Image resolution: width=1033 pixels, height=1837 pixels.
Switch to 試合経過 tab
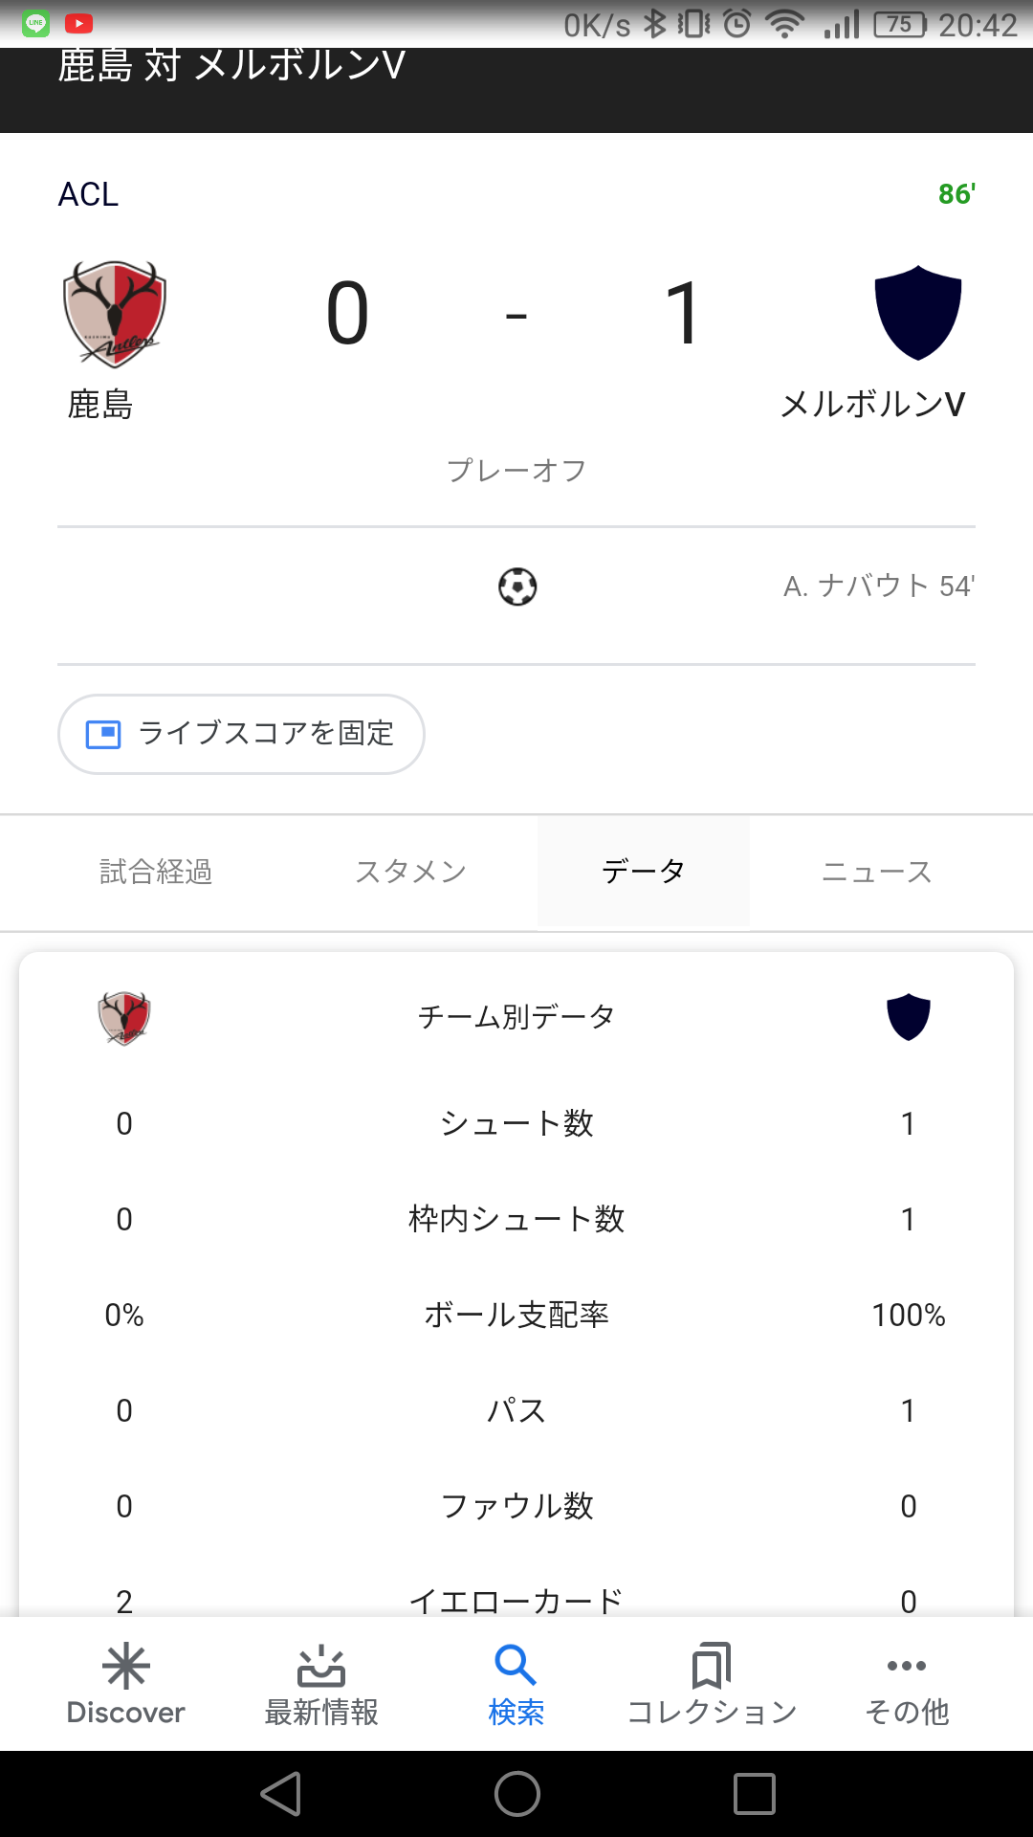[156, 872]
